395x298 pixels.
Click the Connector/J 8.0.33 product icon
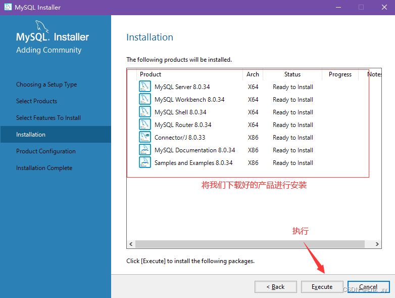click(x=145, y=137)
